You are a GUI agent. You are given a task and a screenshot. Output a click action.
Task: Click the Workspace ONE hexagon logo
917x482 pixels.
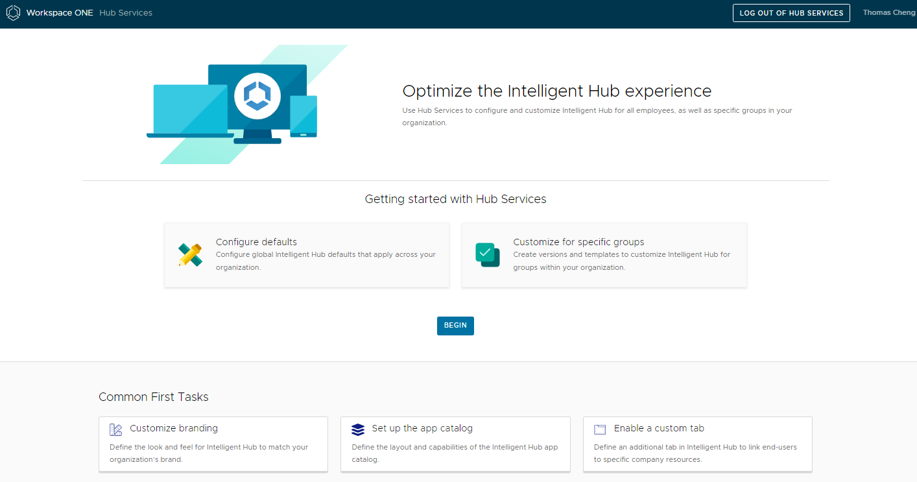click(x=13, y=12)
